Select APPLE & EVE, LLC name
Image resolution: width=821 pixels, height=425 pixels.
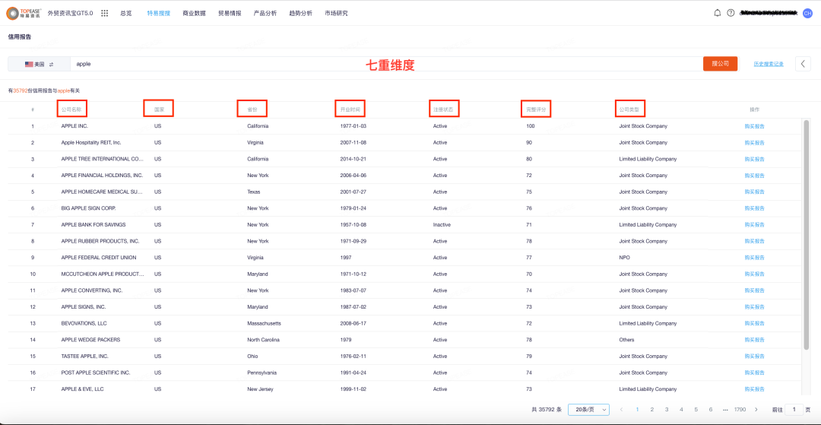[83, 389]
